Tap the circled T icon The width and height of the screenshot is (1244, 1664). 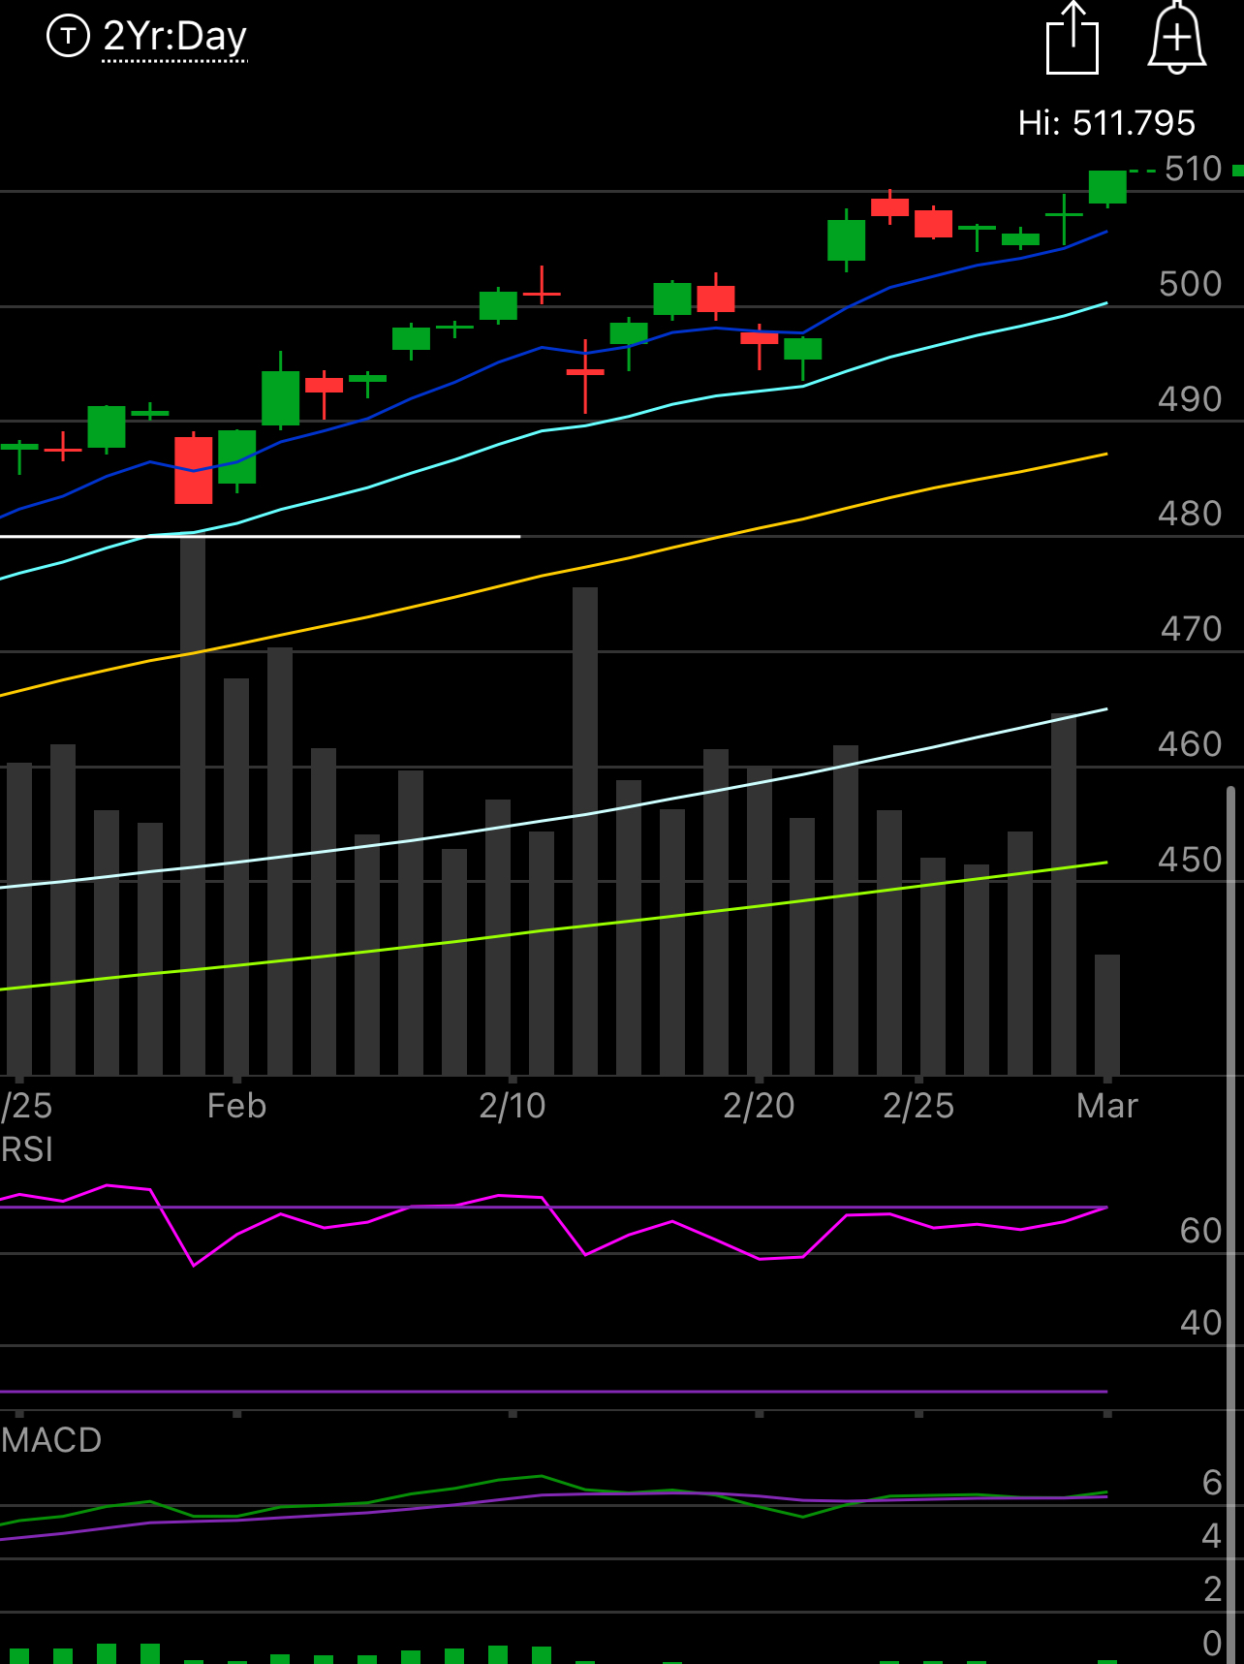68,37
